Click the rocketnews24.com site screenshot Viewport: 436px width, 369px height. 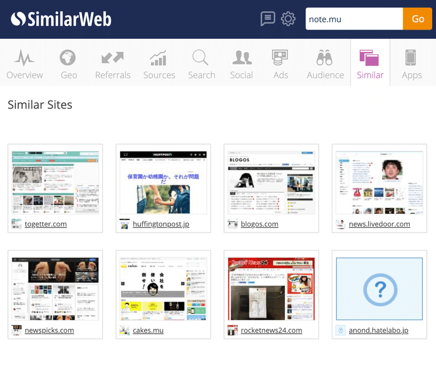271,289
